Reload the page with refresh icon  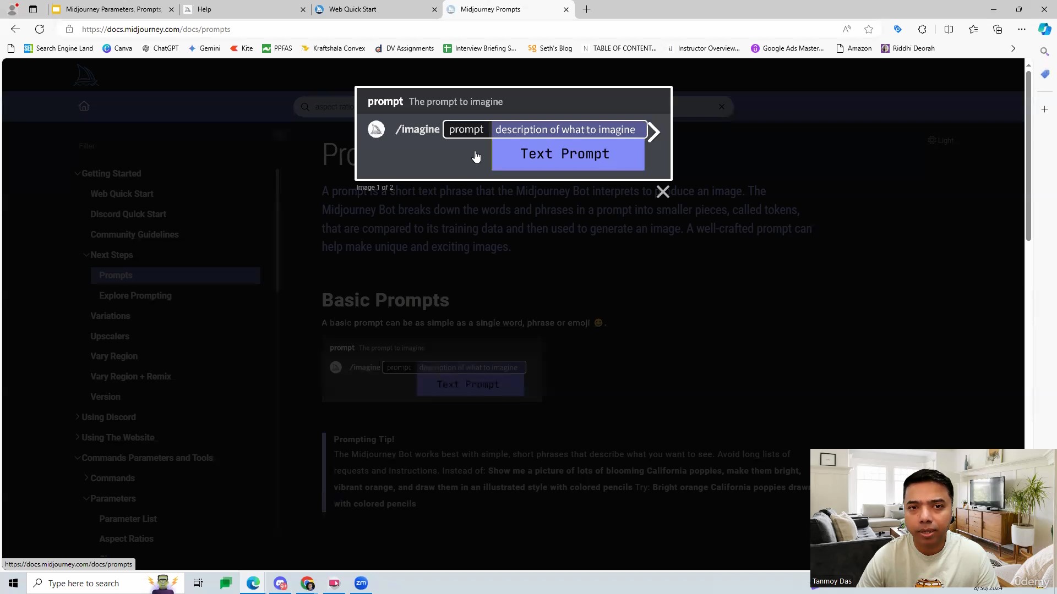(x=40, y=29)
